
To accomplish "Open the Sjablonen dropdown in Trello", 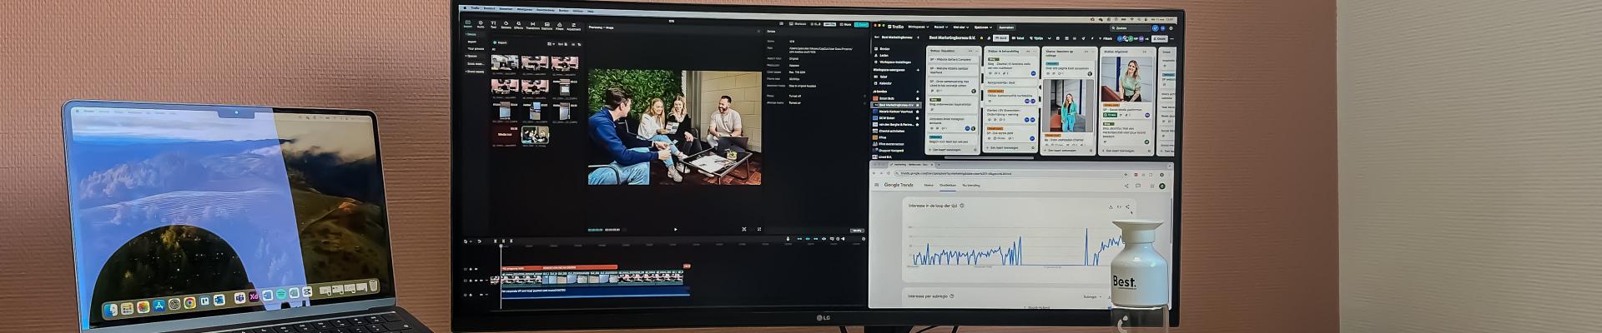I will point(983,27).
